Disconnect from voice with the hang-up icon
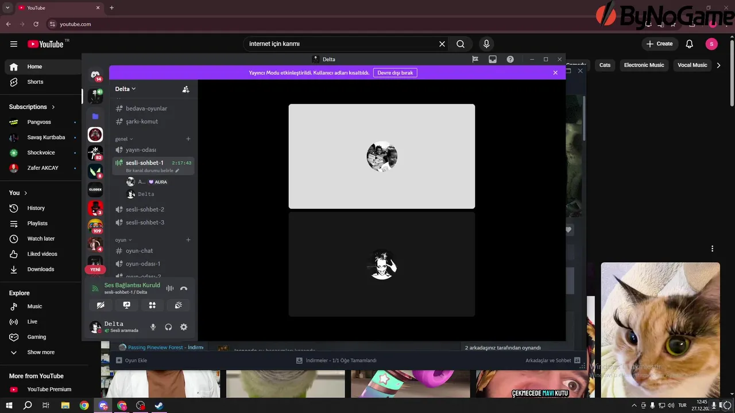 point(184,289)
